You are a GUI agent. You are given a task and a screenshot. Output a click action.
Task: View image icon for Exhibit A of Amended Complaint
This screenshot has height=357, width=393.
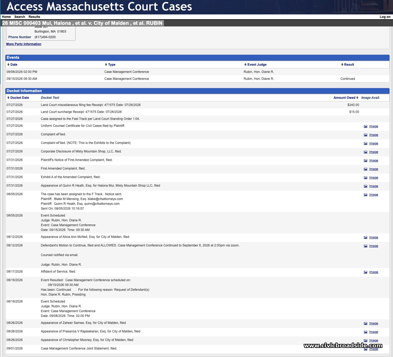pyautogui.click(x=365, y=178)
